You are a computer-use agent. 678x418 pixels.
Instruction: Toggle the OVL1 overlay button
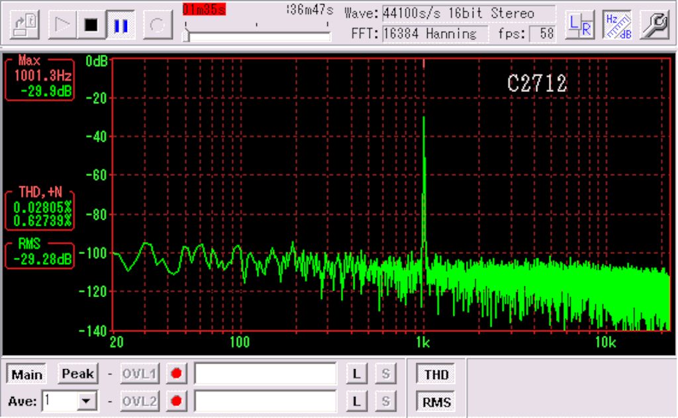coord(139,374)
